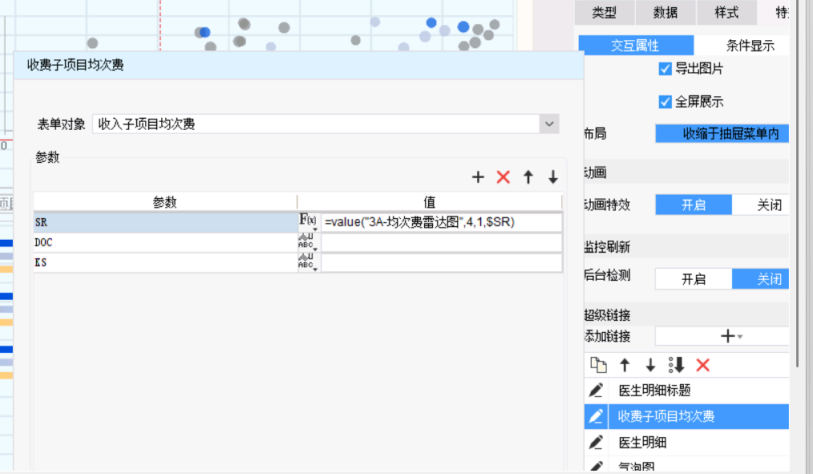Viewport: 813px width, 474px height.
Task: Select the DOC parameter cell
Action: click(x=165, y=242)
